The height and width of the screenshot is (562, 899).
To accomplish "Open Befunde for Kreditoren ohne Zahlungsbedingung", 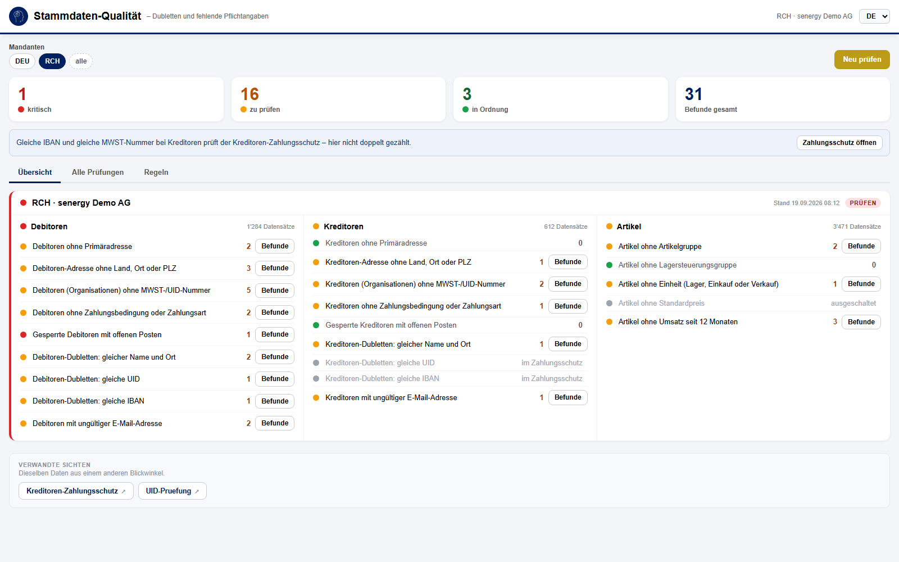I will click(568, 306).
